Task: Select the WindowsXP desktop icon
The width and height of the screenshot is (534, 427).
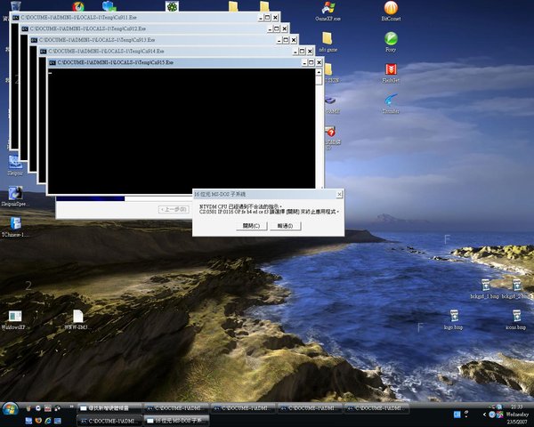Action: pos(14,319)
